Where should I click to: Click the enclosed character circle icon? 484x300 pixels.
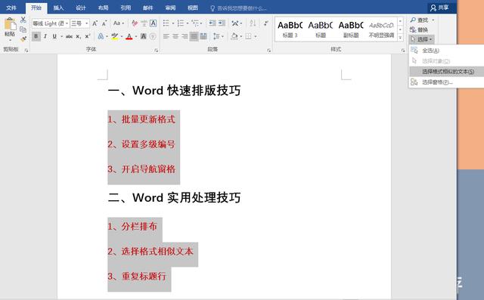(x=153, y=36)
